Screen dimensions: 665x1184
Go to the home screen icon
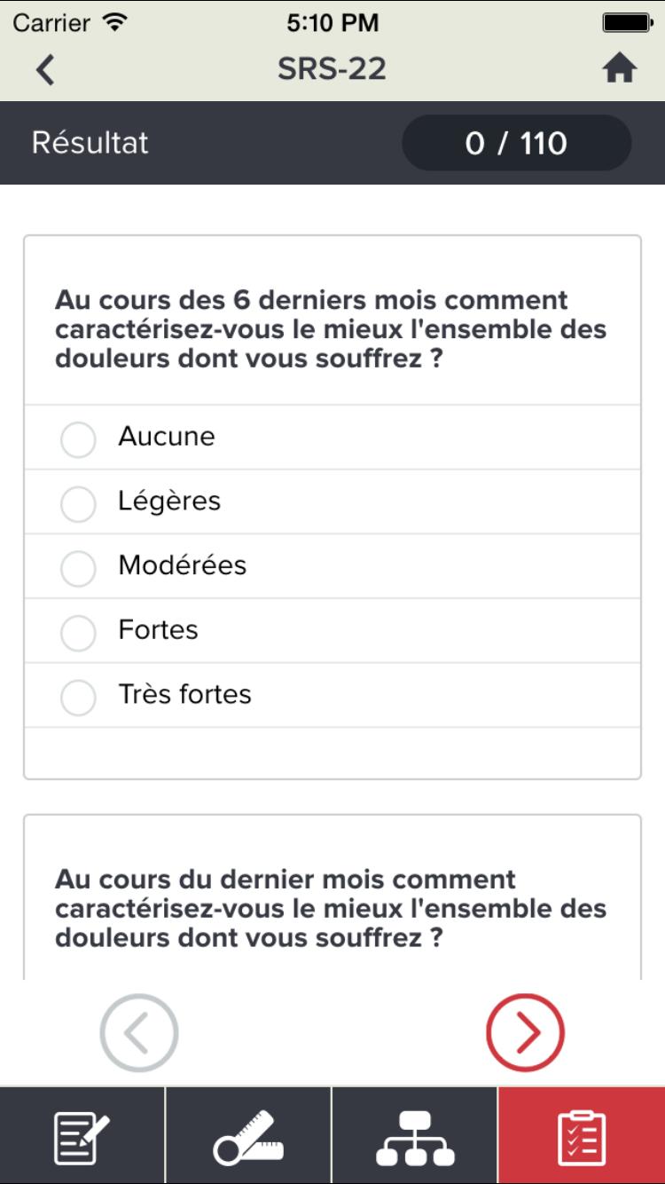coord(620,69)
